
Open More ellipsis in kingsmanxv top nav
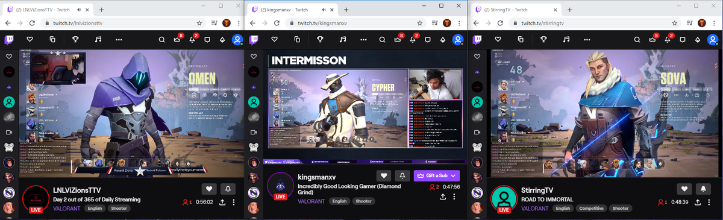point(364,40)
